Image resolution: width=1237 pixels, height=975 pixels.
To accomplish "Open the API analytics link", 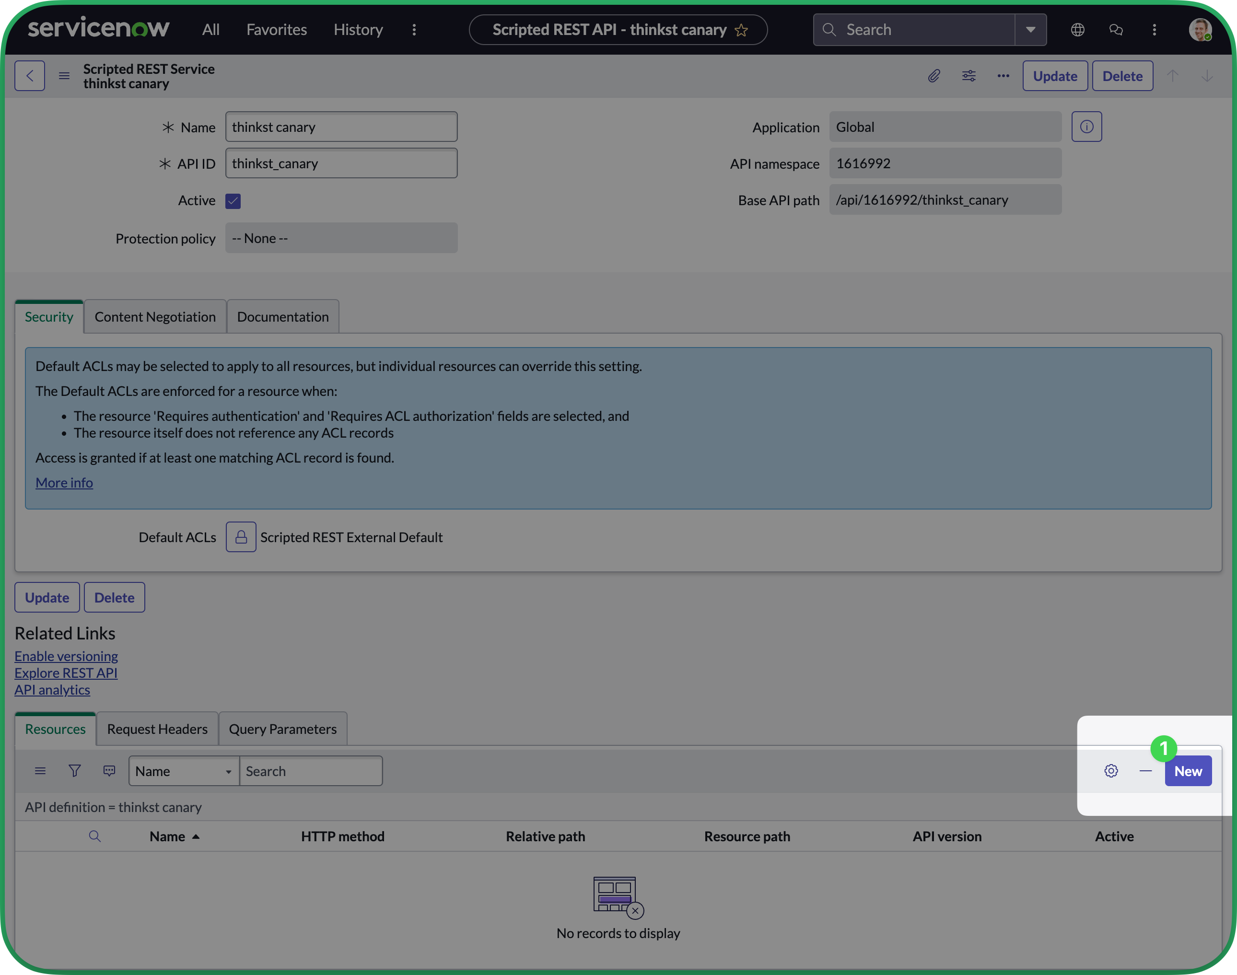I will pos(52,690).
